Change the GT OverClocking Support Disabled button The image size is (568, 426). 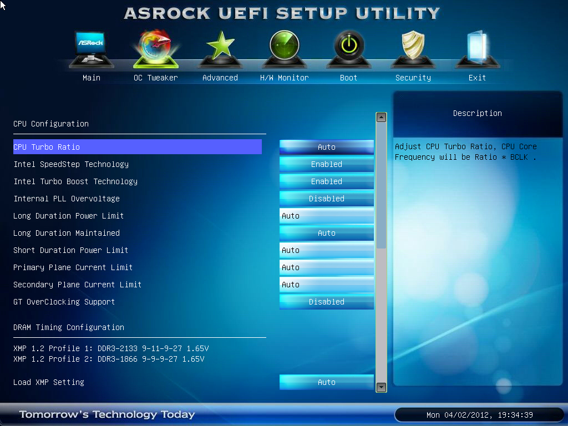point(326,302)
